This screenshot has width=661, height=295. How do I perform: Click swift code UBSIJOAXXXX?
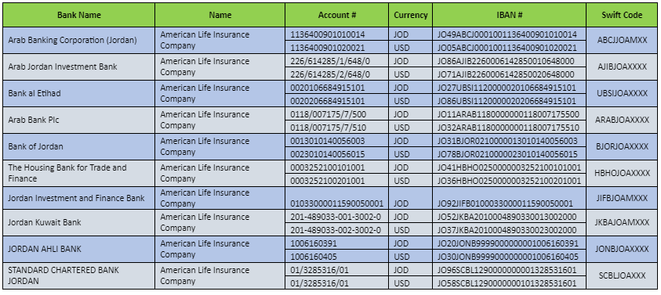(x=622, y=93)
